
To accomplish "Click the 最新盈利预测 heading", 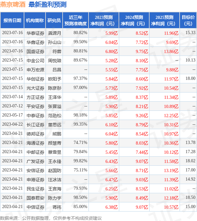I will click(x=47, y=4).
